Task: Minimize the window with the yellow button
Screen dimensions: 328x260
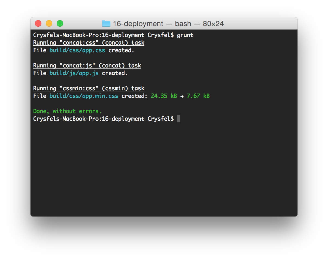Action: click(49, 23)
